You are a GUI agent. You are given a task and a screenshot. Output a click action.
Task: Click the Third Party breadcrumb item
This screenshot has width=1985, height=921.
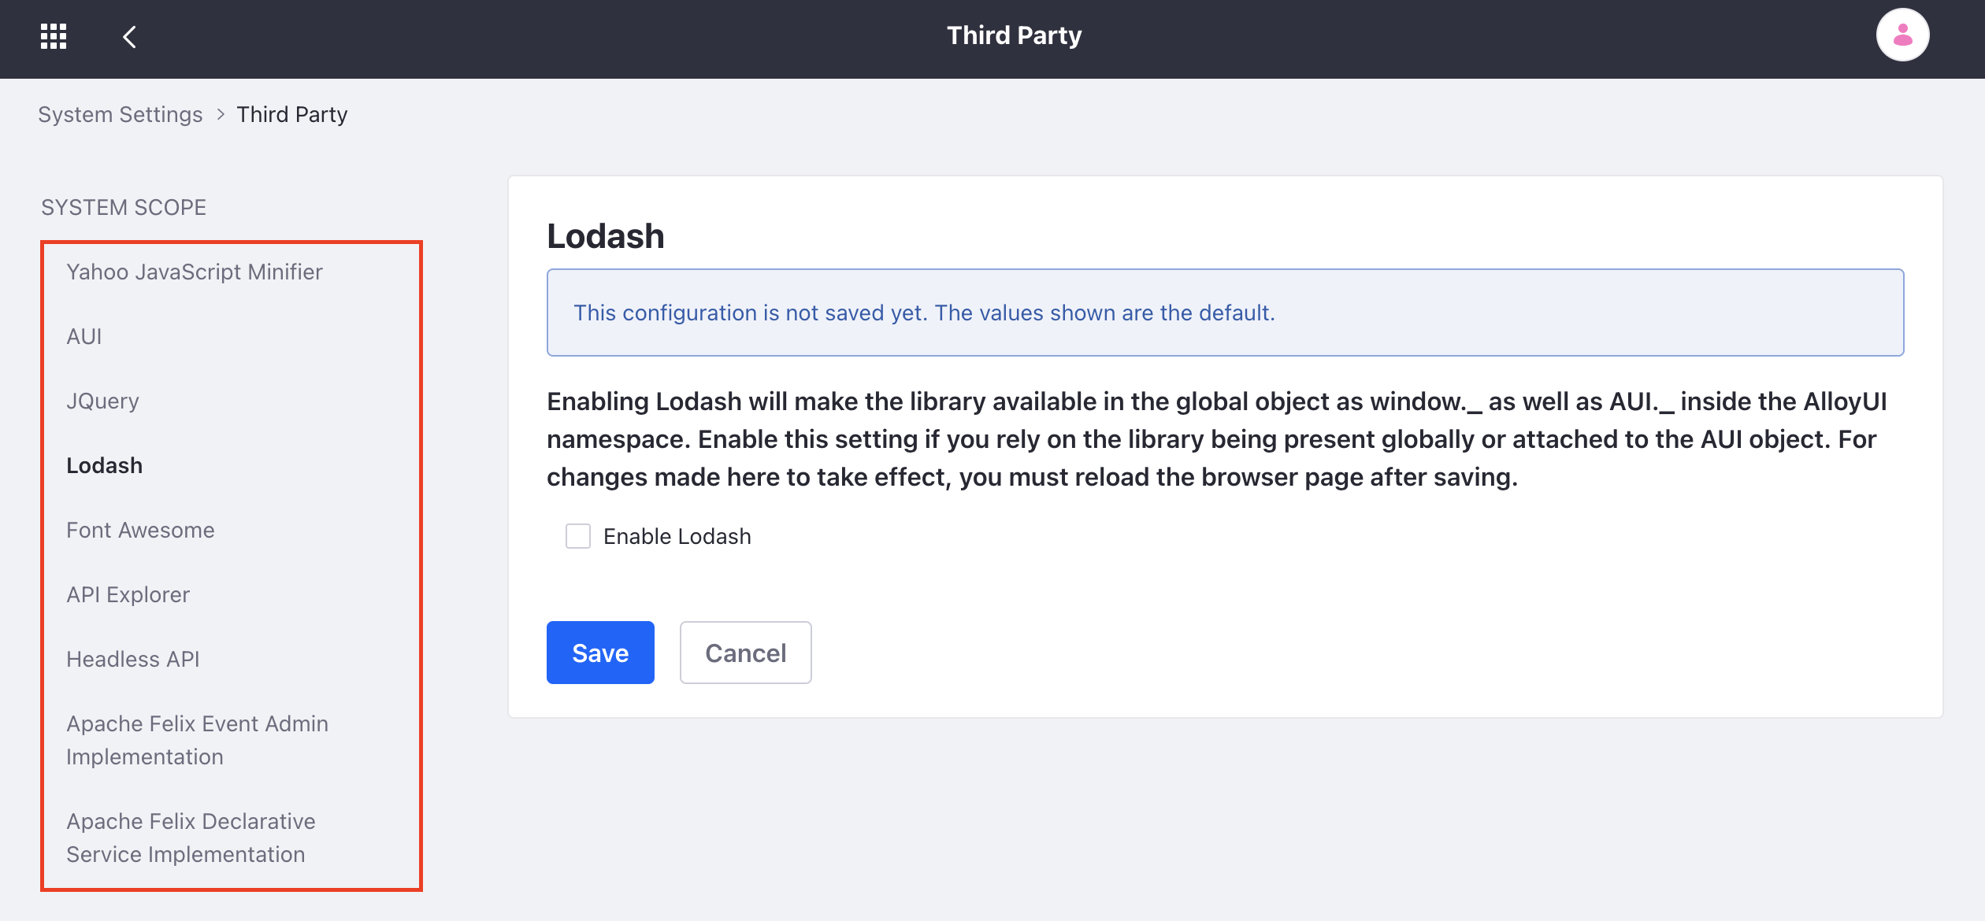click(292, 114)
